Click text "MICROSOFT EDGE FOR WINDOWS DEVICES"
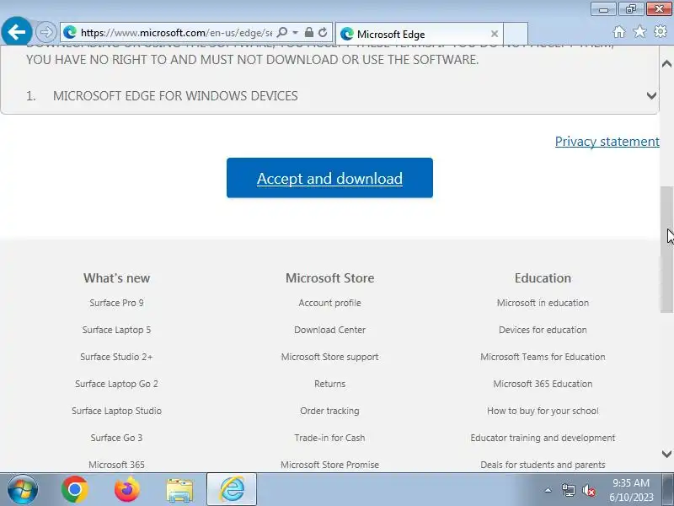This screenshot has width=674, height=506. 175,95
